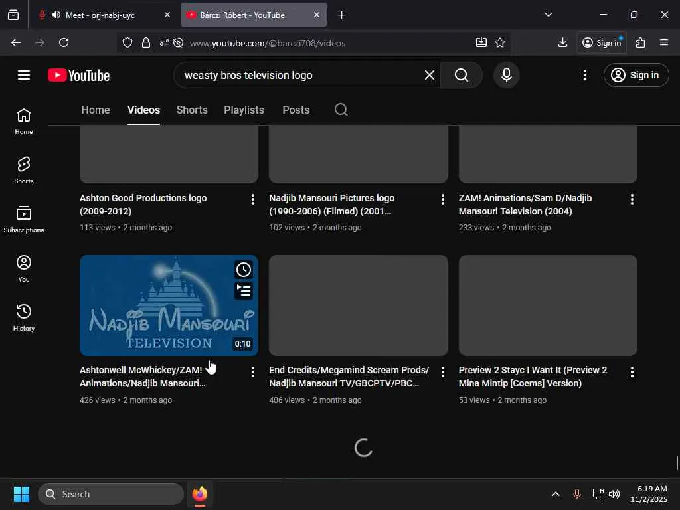Viewport: 680px width, 510px height.
Task: Go to YouTube home via logo
Action: pyautogui.click(x=78, y=76)
